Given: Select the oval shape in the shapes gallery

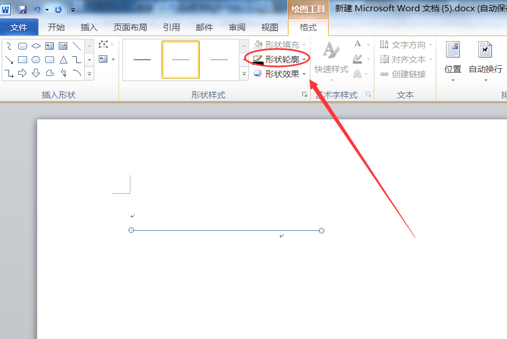Looking at the screenshot, I should tap(36, 60).
